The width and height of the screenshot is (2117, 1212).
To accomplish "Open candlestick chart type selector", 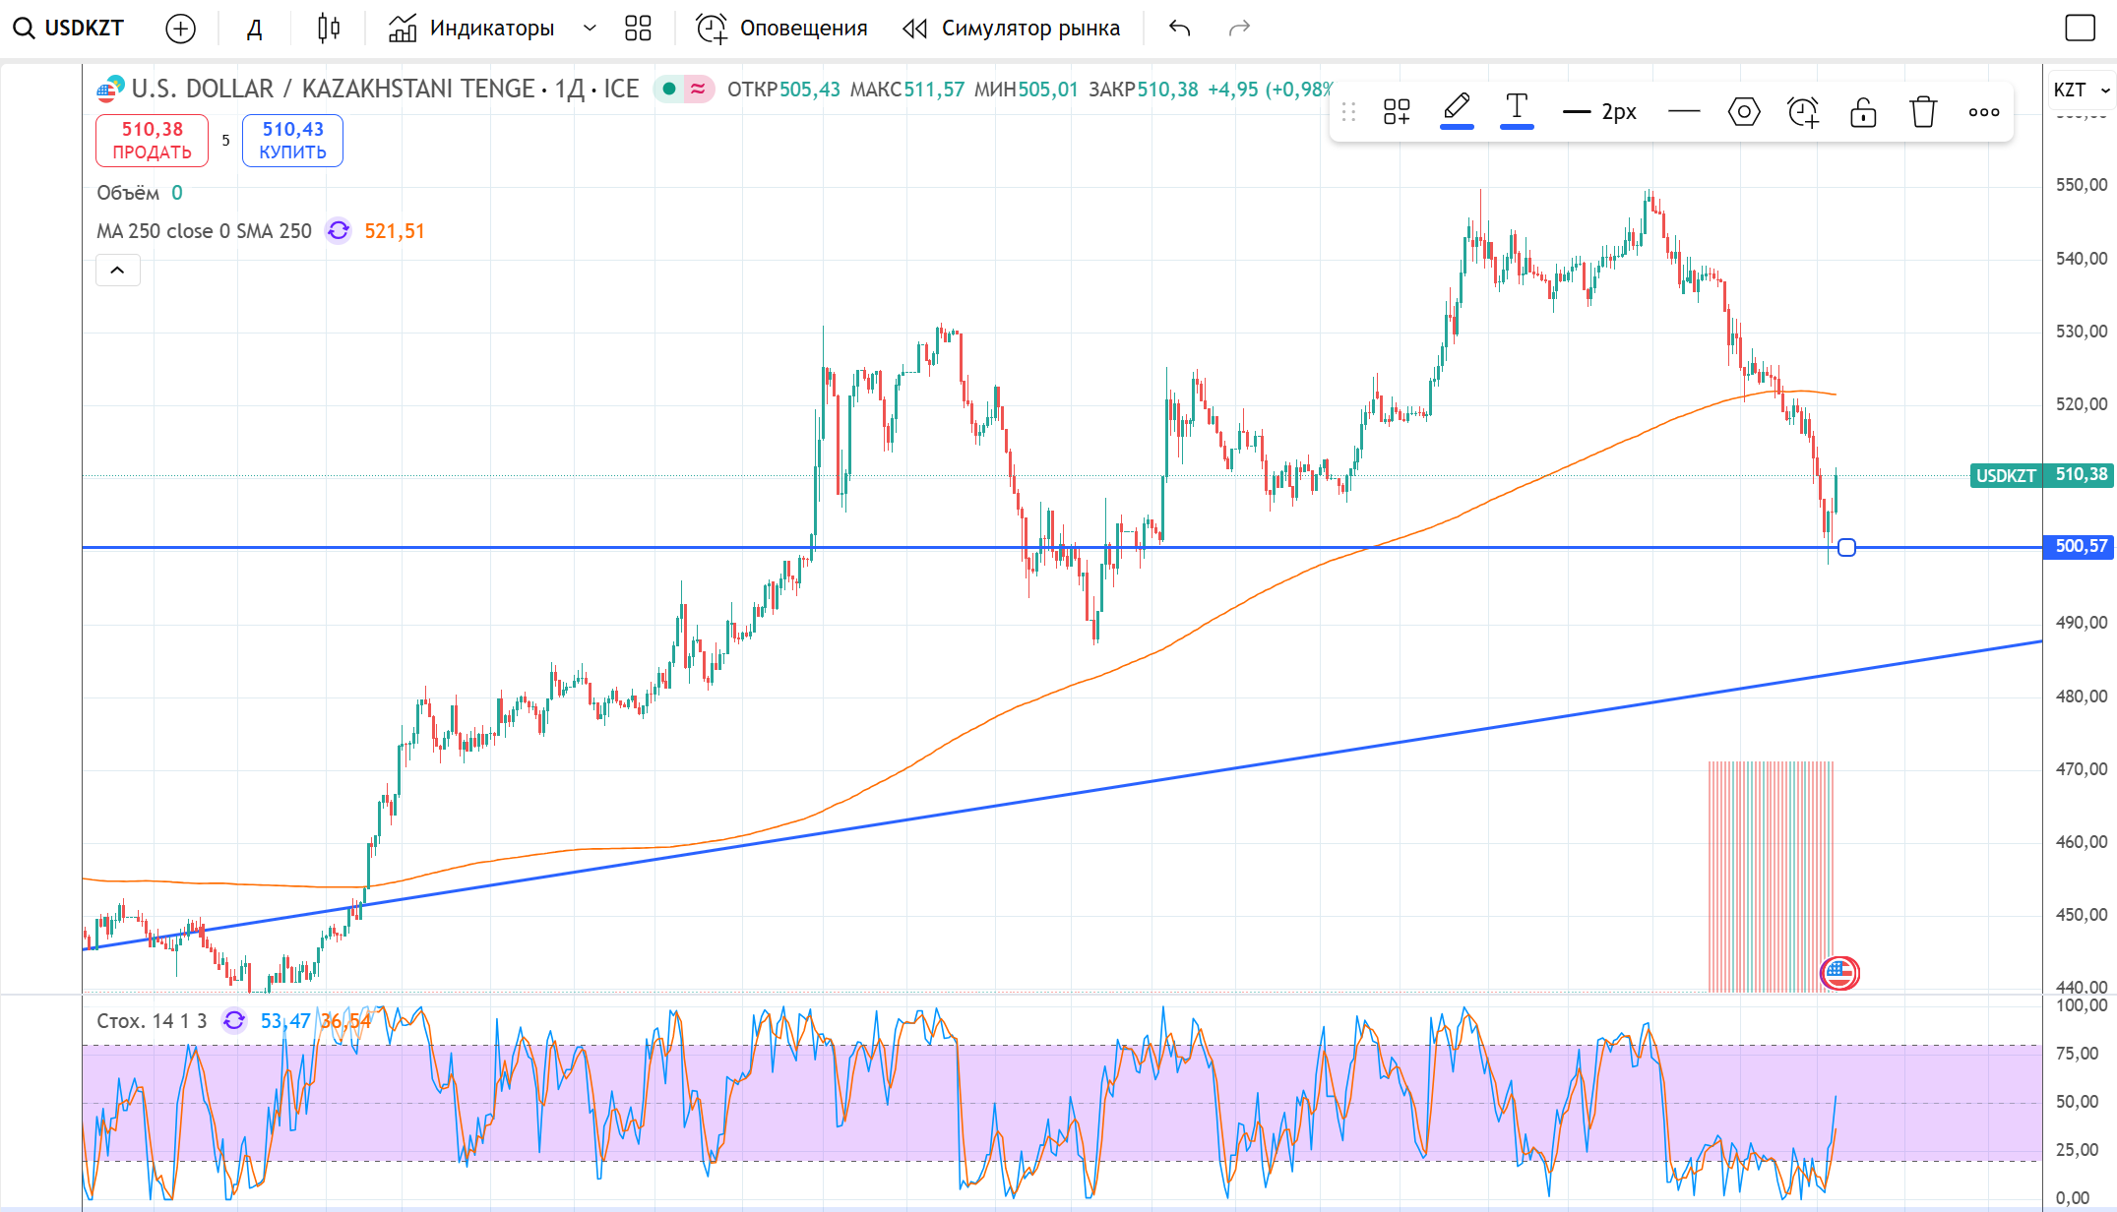I will tap(329, 29).
